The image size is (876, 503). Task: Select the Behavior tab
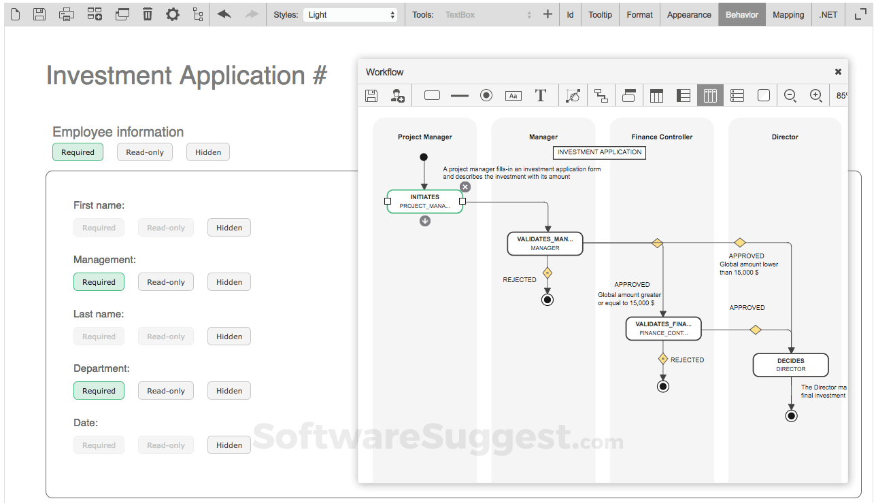click(741, 14)
